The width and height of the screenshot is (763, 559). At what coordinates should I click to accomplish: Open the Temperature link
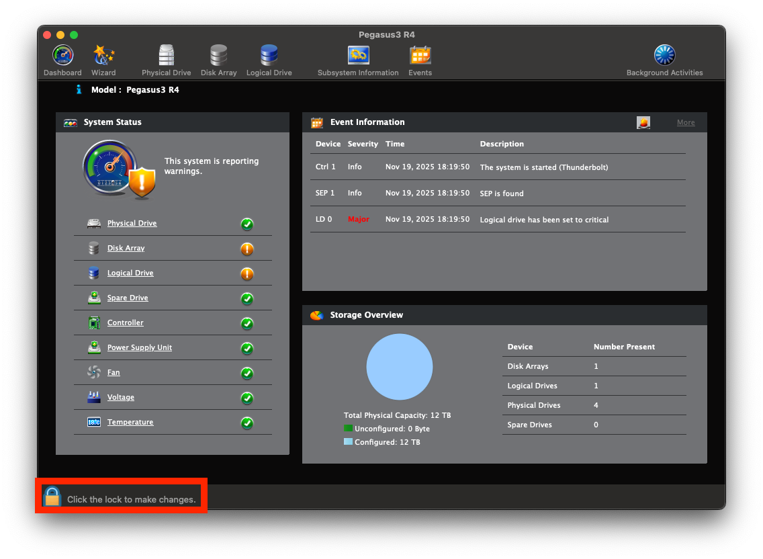tap(130, 422)
